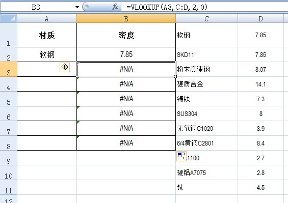Click the error warning icon beside cell A3
Screen dimensions: 288x203
click(65, 67)
